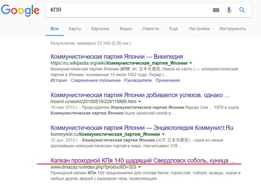Open the Видео tab

(126, 29)
